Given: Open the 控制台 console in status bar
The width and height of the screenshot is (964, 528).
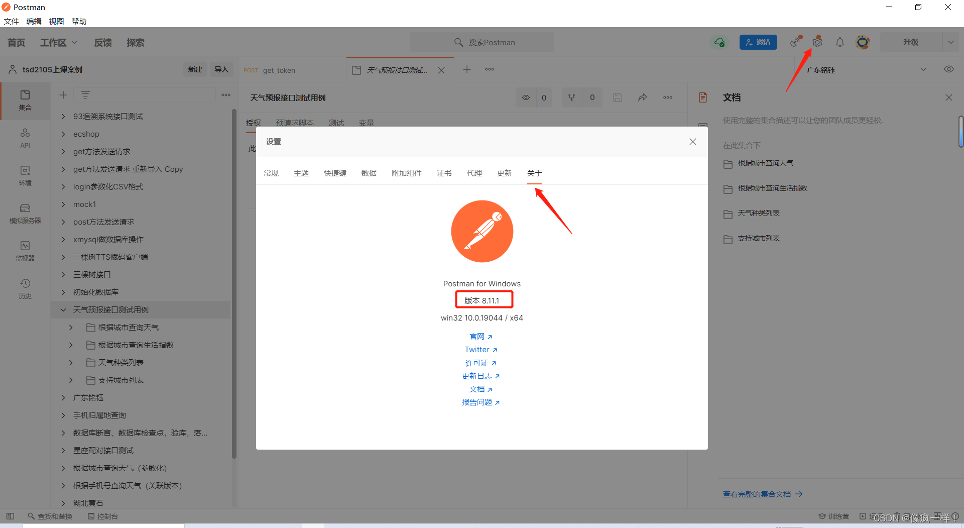Looking at the screenshot, I should coord(103,516).
